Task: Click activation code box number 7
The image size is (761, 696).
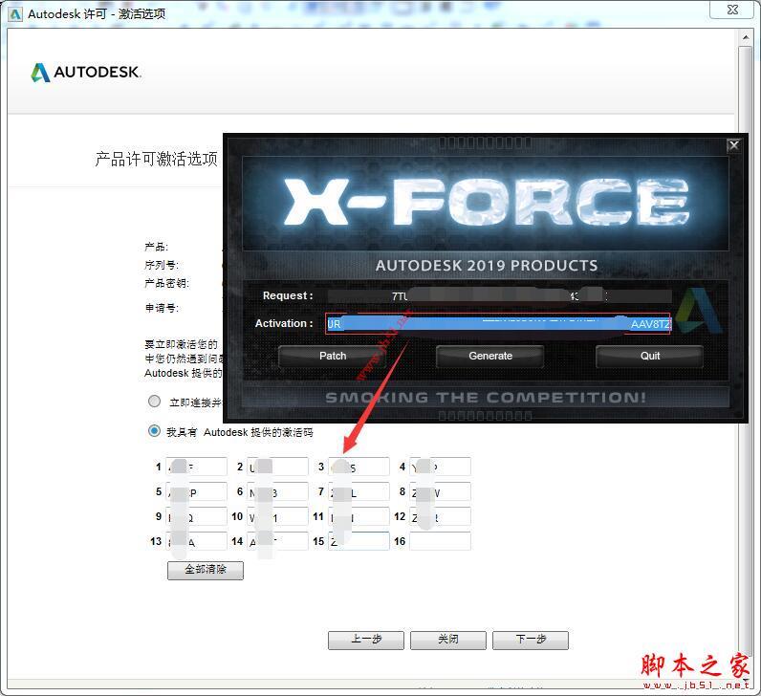Action: (359, 491)
